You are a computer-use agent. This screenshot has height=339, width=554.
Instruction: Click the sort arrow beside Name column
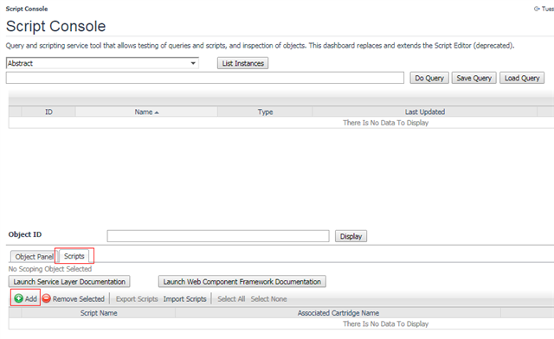157,112
